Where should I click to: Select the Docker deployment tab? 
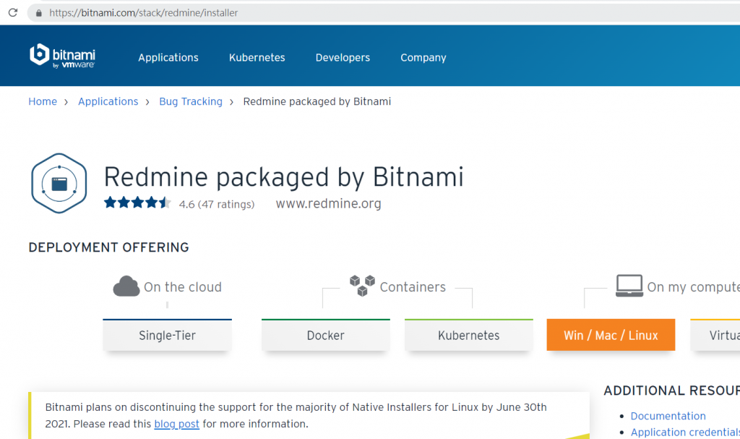click(x=326, y=335)
